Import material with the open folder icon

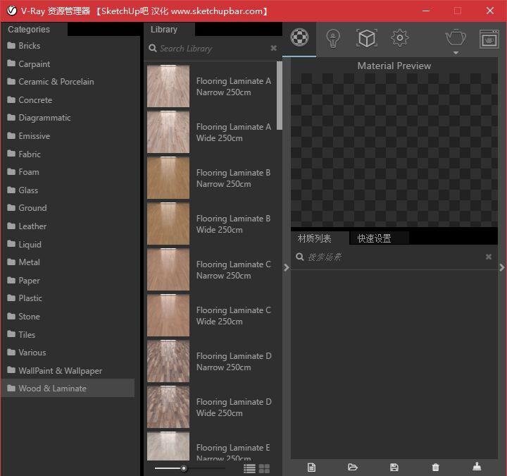(x=353, y=467)
